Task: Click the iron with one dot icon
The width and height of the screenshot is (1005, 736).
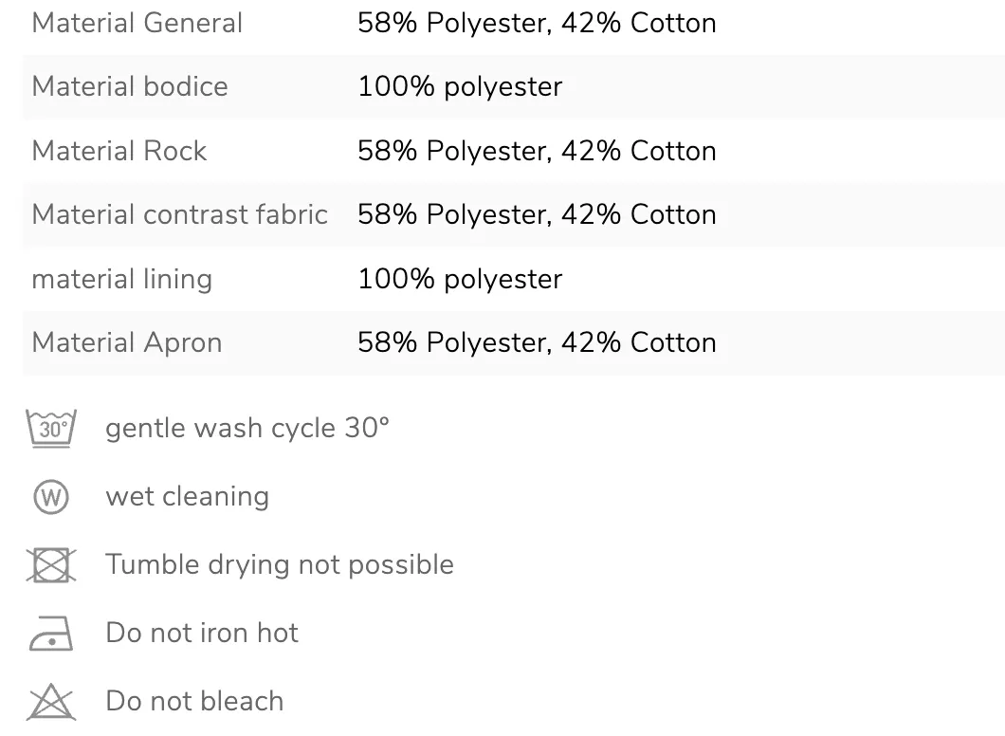Action: tap(51, 634)
